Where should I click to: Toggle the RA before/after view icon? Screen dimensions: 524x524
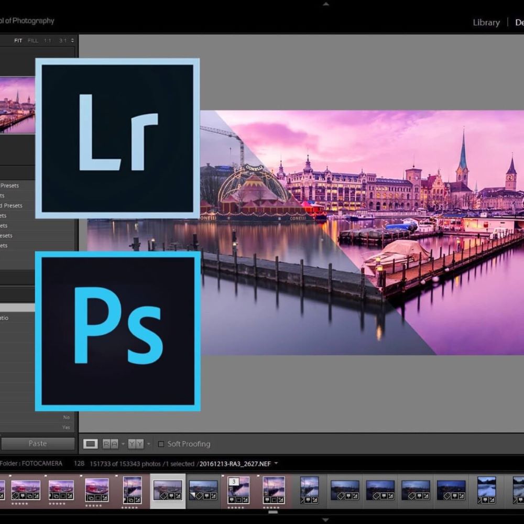tap(110, 444)
